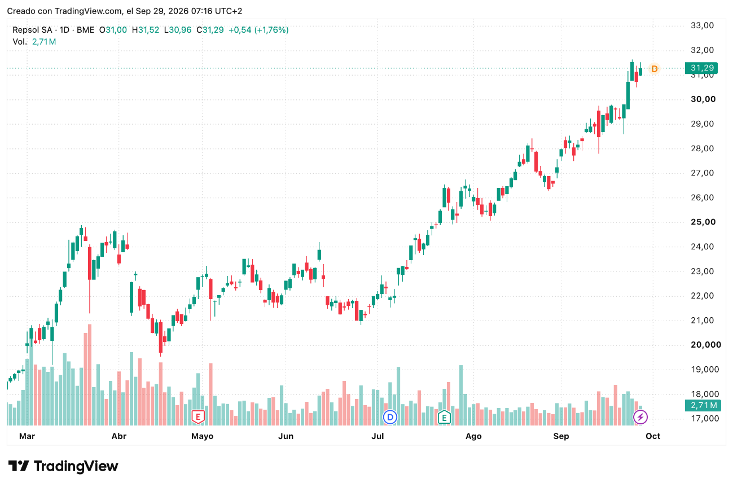Click the 22,00 price axis label

pyautogui.click(x=703, y=296)
